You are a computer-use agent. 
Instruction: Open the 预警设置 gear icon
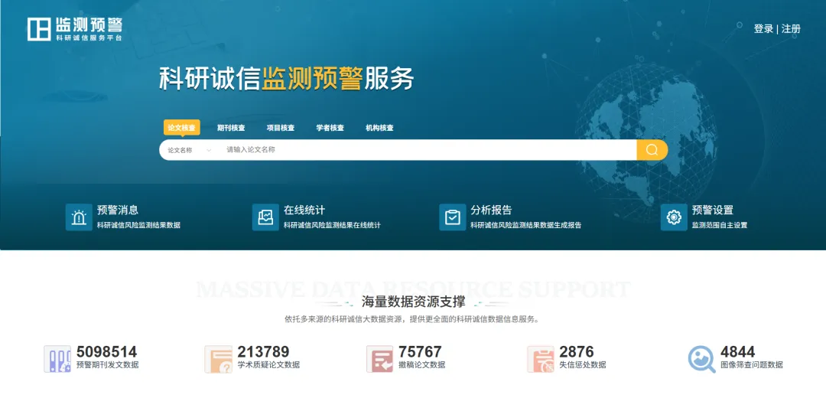click(674, 217)
